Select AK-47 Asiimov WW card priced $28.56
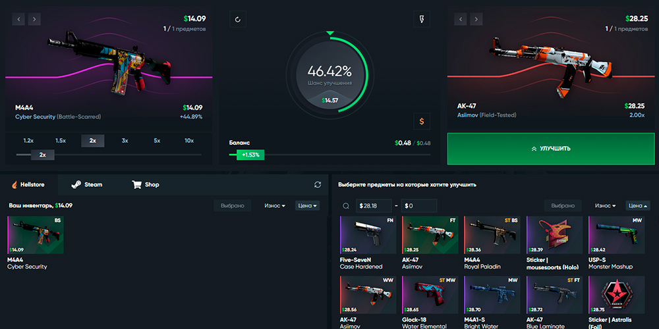This screenshot has height=329, width=659. coord(368,302)
